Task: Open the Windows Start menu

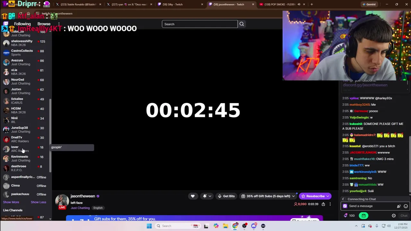Action: pyautogui.click(x=149, y=226)
